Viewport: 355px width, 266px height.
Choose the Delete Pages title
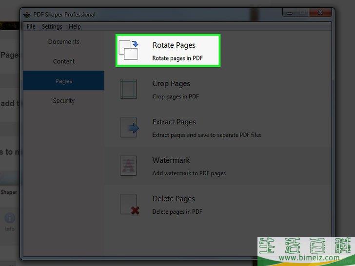[174, 199]
